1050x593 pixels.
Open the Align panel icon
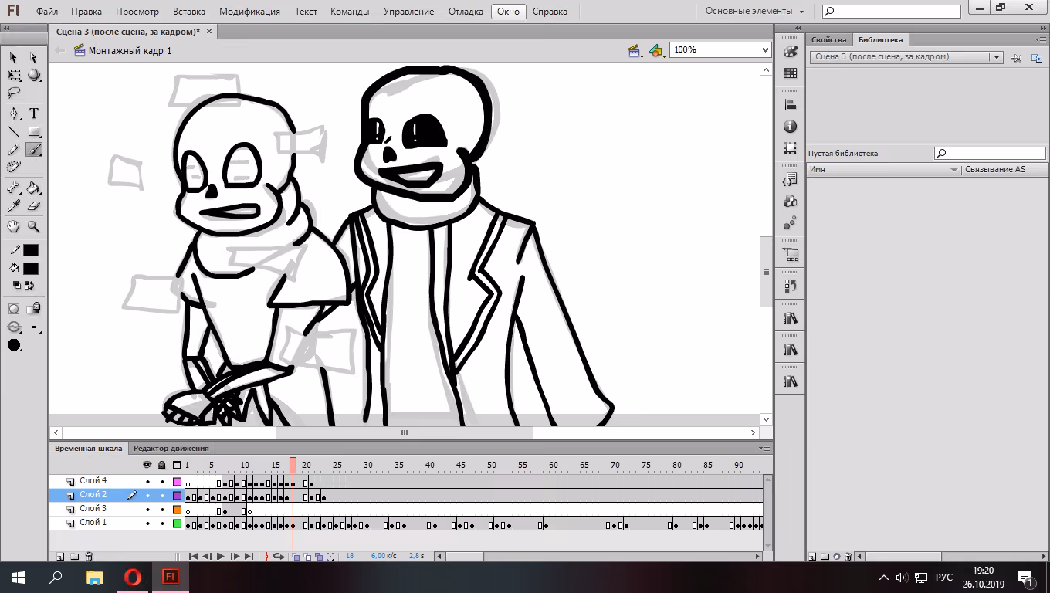click(790, 105)
